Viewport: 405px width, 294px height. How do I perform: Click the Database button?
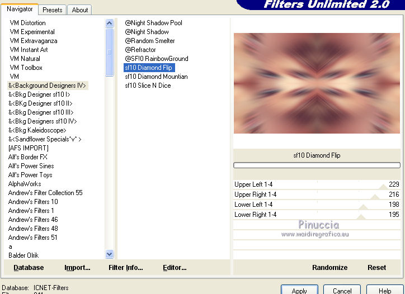click(29, 268)
